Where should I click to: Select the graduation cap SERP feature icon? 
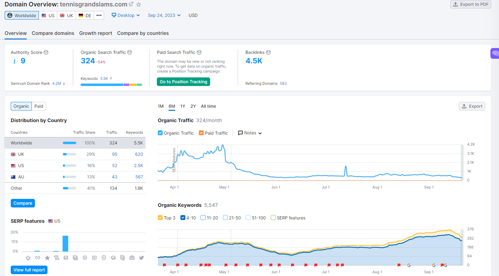pos(113,258)
